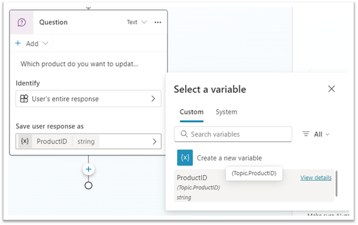Open the Question node more options menu
Screen dimensions: 358x225
tap(158, 23)
